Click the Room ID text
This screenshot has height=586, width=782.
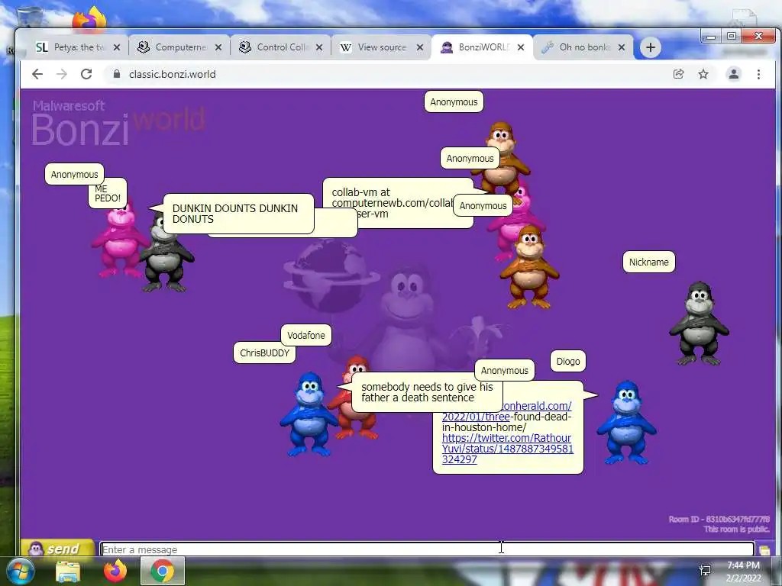(719, 519)
